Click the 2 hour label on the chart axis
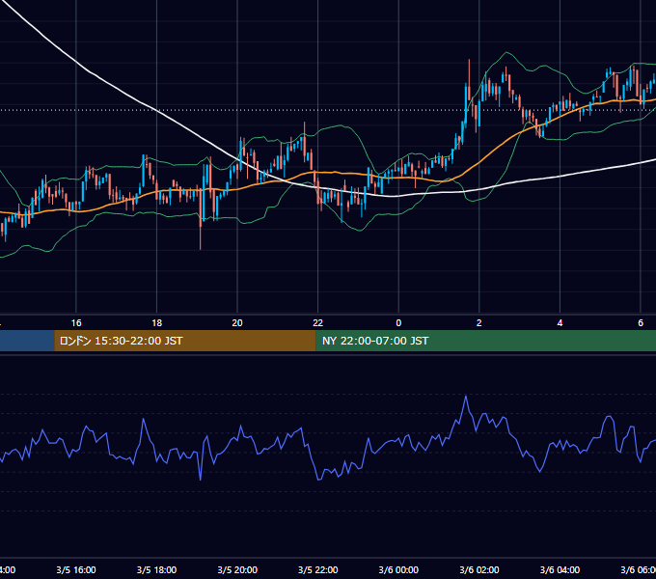This screenshot has height=579, width=656. coord(479,323)
